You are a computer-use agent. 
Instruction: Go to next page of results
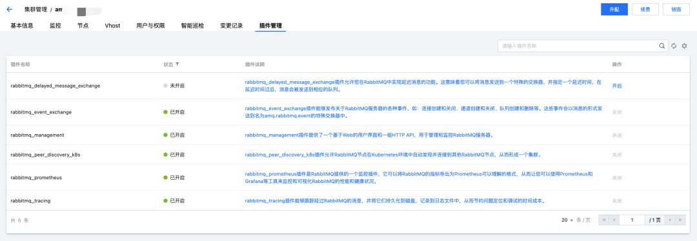coord(671,220)
